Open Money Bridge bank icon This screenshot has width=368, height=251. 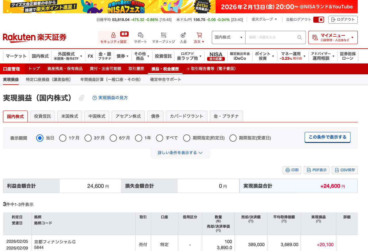pyautogui.click(x=163, y=35)
